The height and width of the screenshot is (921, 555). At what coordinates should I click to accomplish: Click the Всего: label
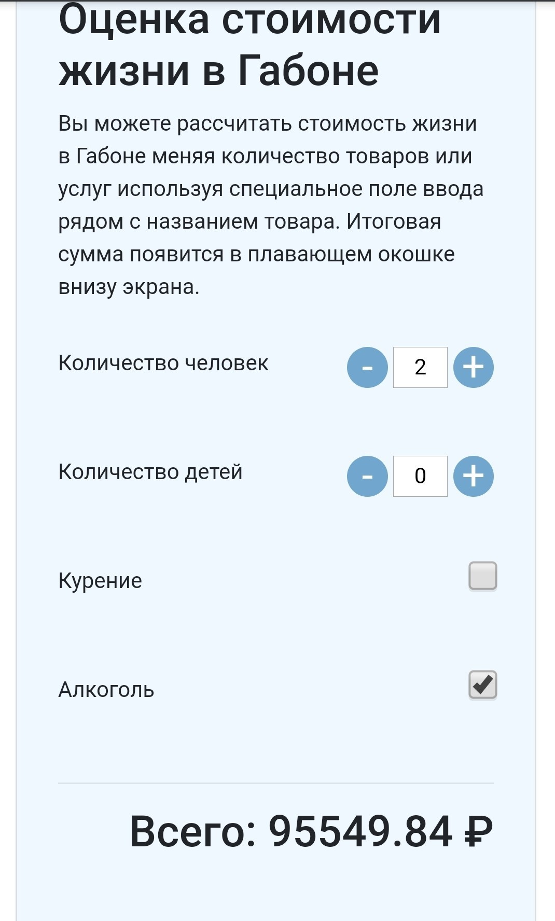click(x=193, y=831)
